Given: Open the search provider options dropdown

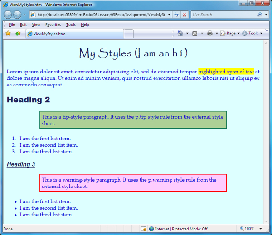Looking at the screenshot, I should coord(266,15).
